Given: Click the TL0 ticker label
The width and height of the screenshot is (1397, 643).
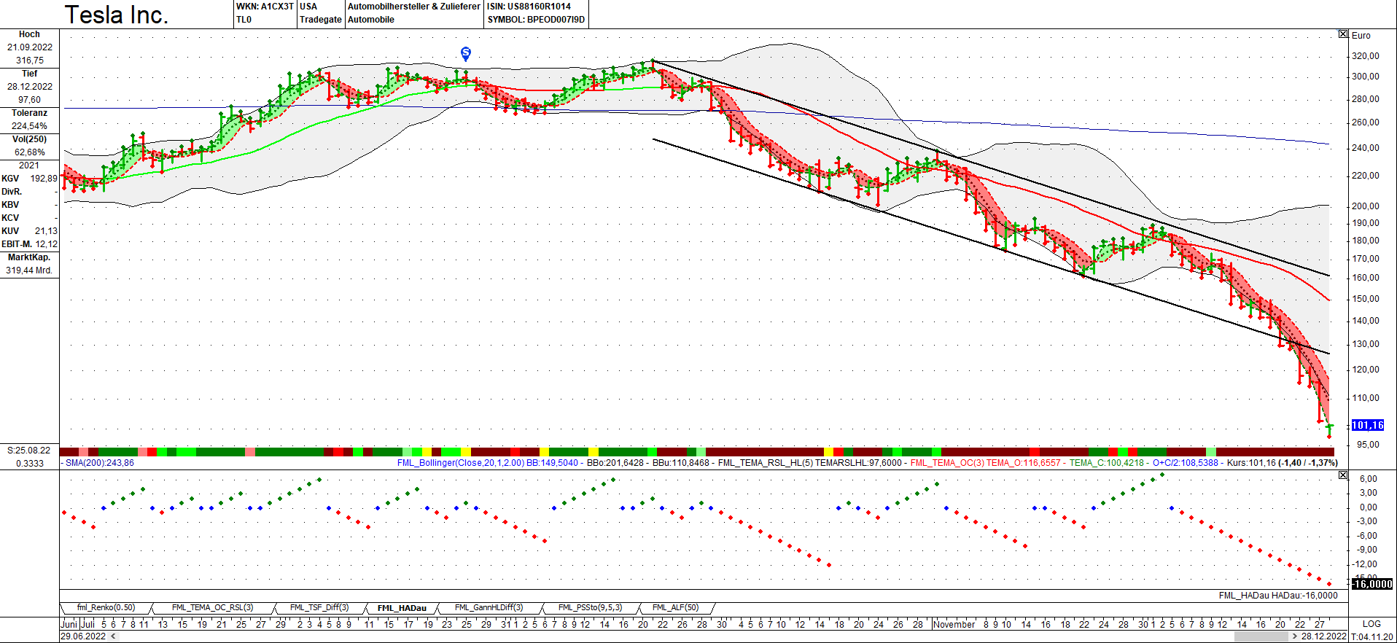Looking at the screenshot, I should click(x=244, y=20).
